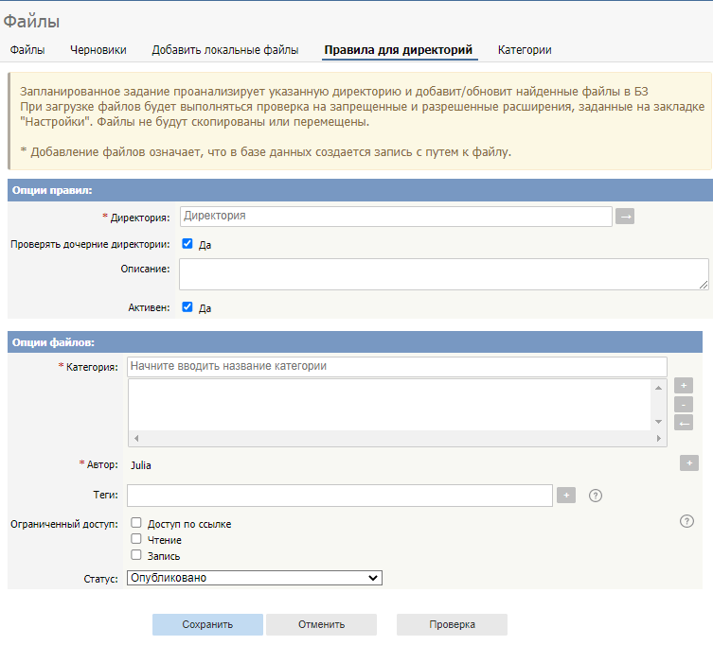Screen dimensions: 713x645
Task: Toggle the Активен checkbox
Action: coord(187,306)
